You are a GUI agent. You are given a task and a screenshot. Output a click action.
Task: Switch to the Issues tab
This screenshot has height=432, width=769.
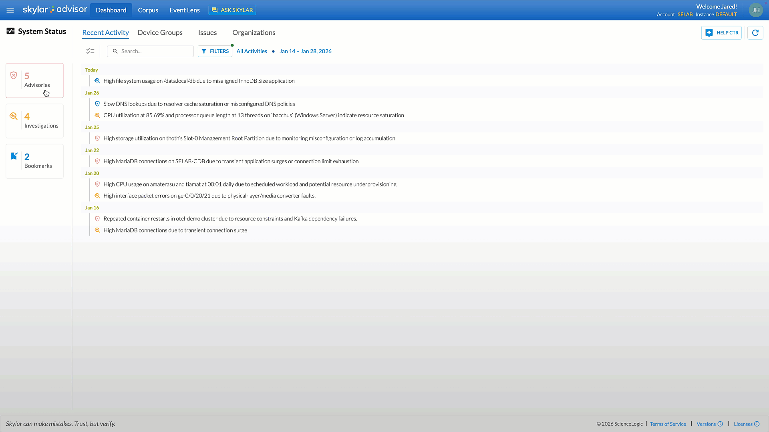(207, 33)
